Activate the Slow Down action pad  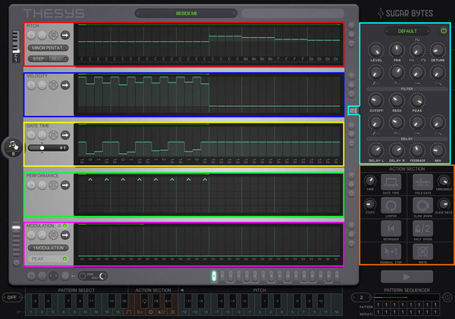pos(423,205)
